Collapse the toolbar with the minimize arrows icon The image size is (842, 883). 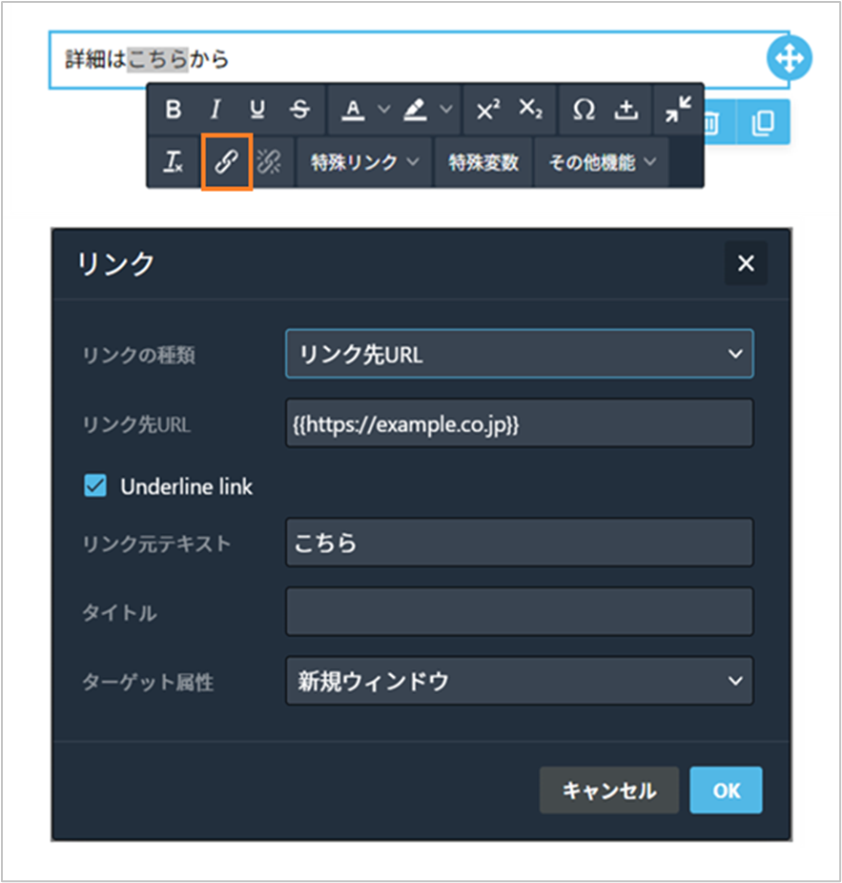(678, 109)
